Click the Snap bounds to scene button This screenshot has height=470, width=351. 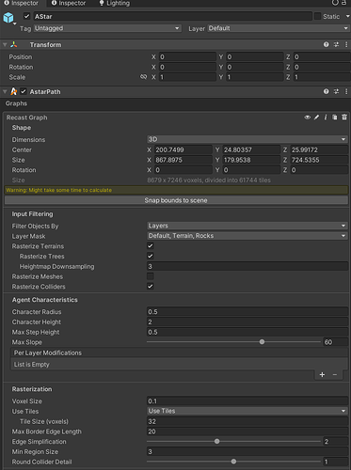(x=176, y=200)
